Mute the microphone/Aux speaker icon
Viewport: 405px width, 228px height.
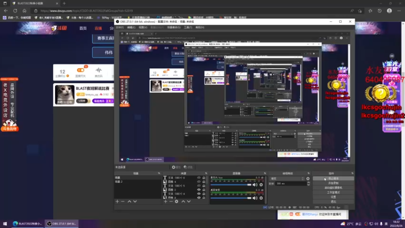click(x=255, y=185)
